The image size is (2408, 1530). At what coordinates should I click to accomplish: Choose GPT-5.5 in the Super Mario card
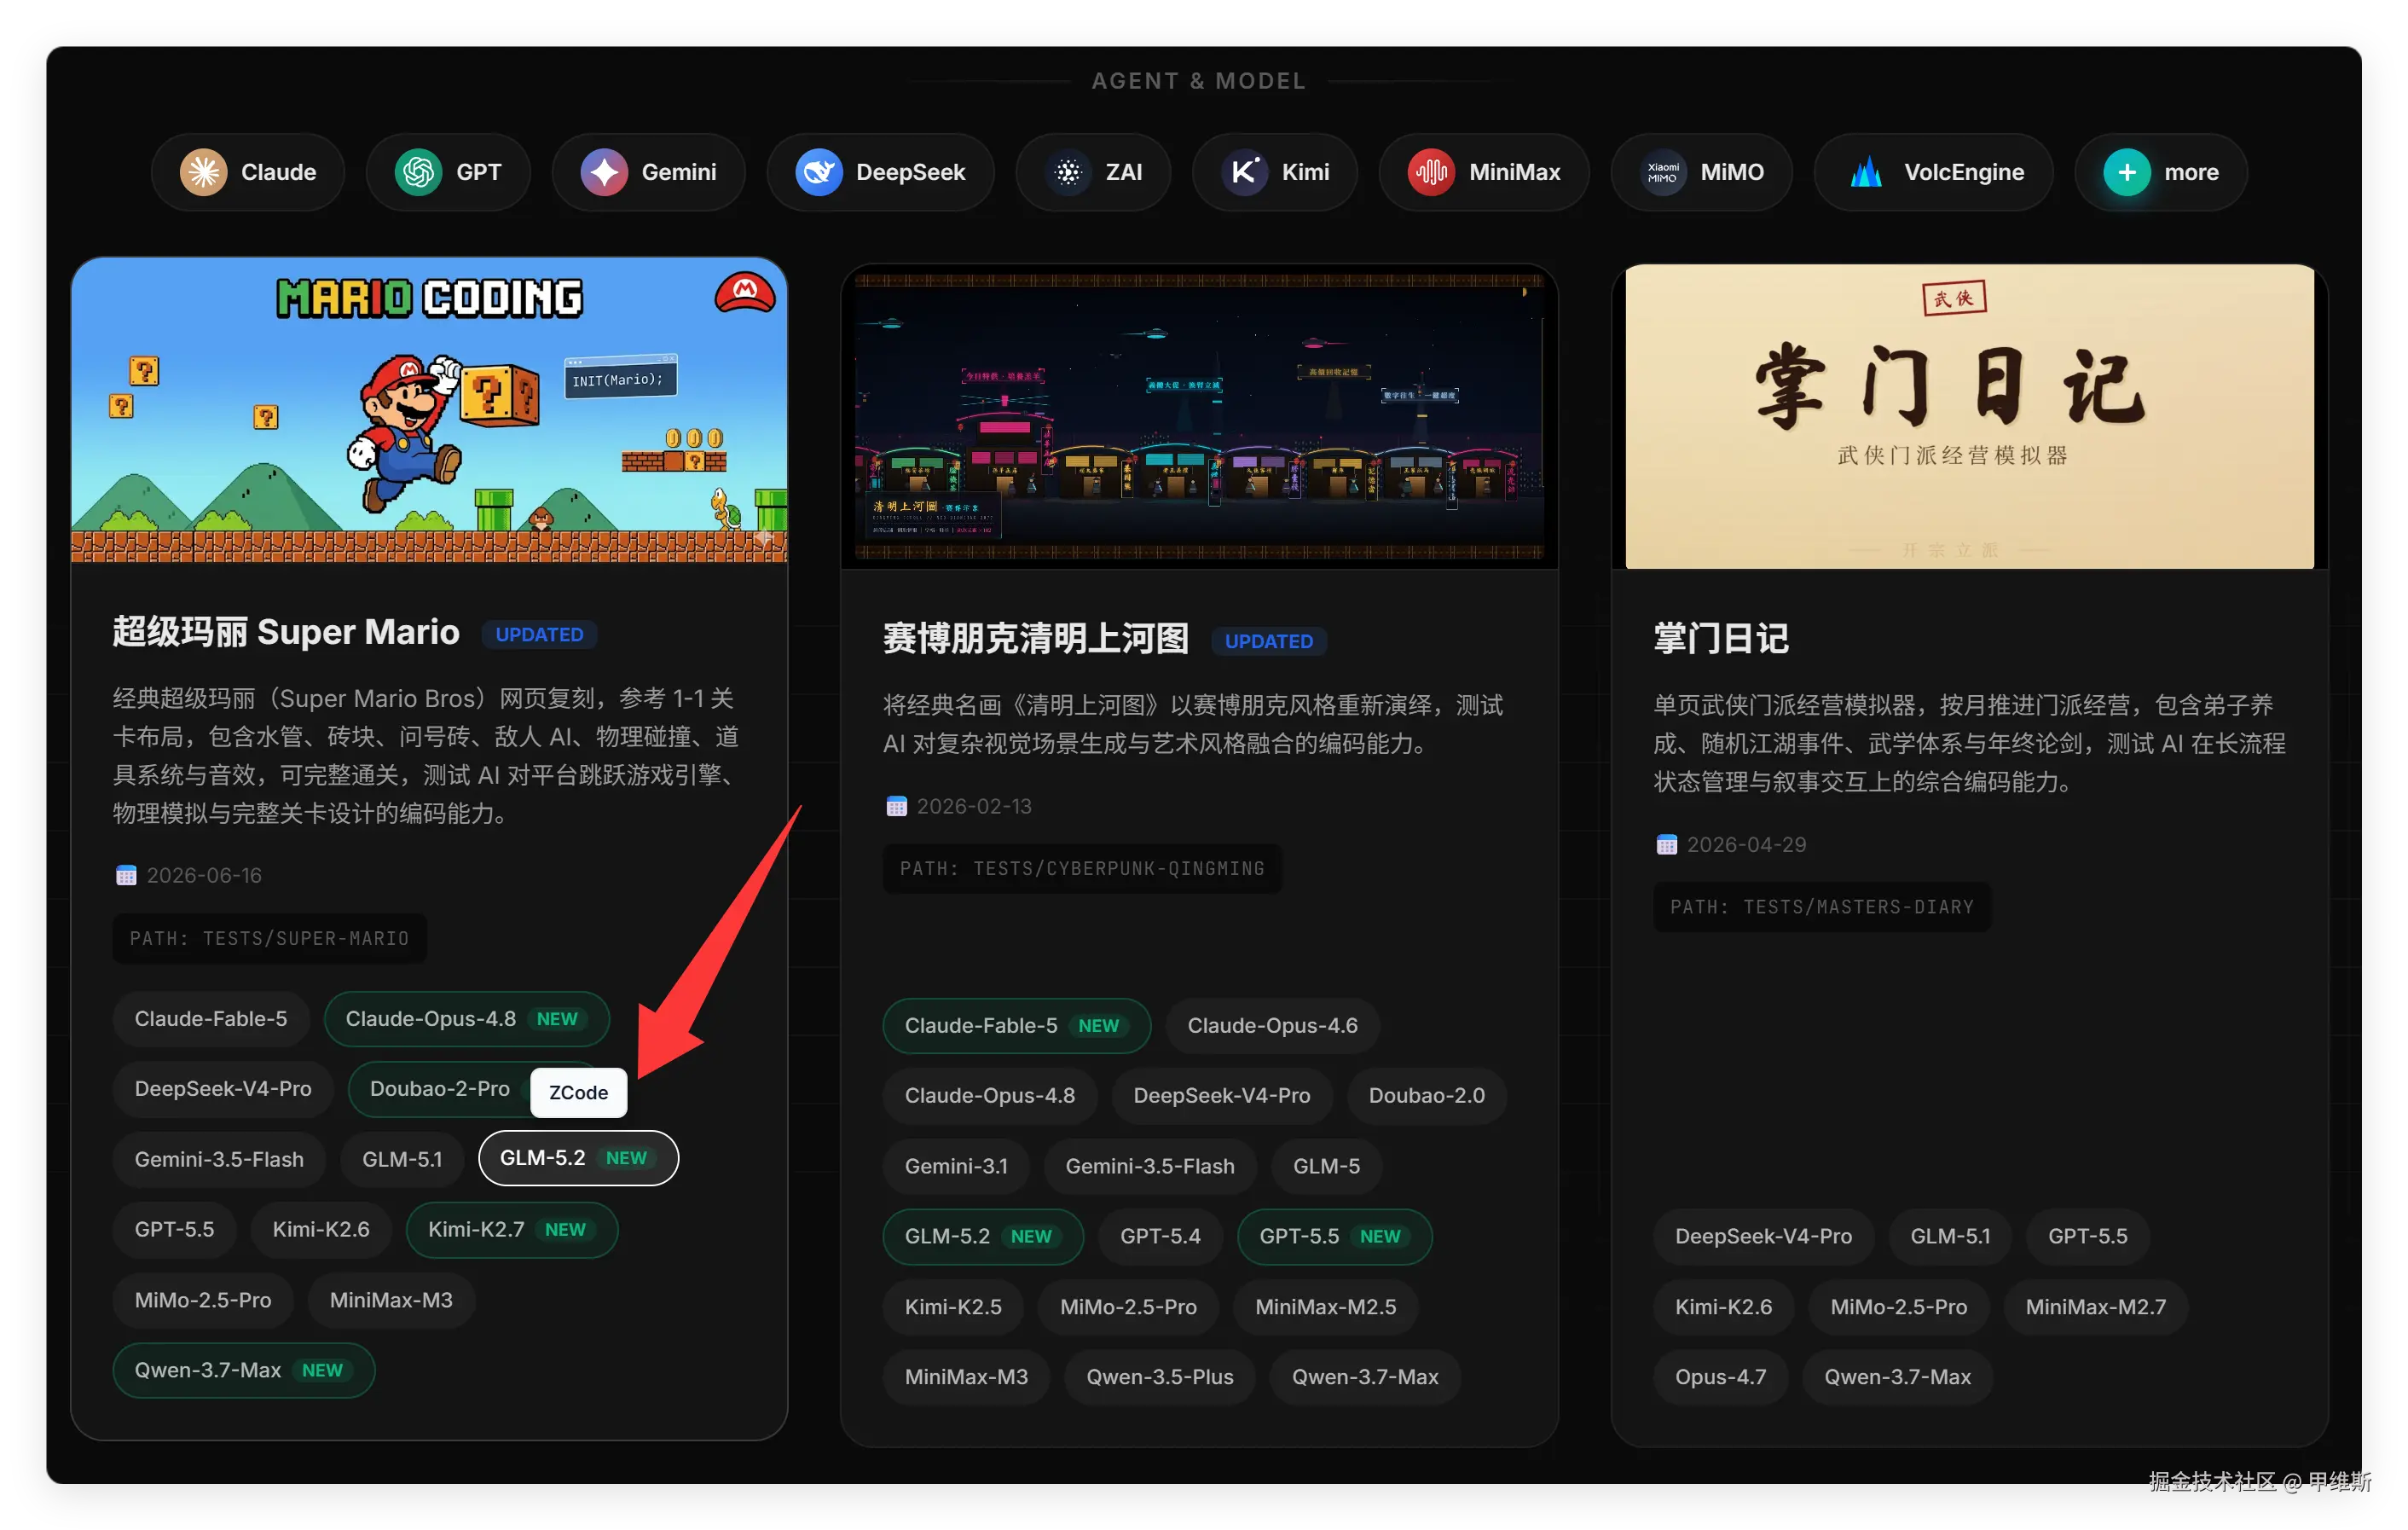click(175, 1230)
